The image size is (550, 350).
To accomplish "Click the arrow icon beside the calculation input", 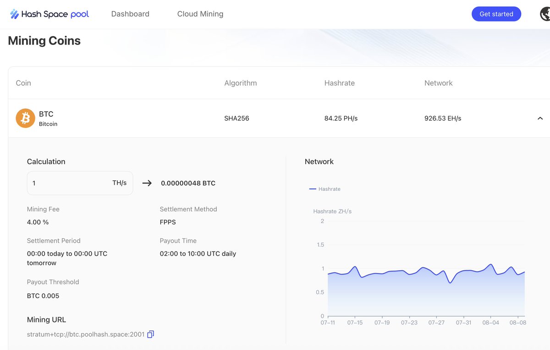I will pos(146,183).
